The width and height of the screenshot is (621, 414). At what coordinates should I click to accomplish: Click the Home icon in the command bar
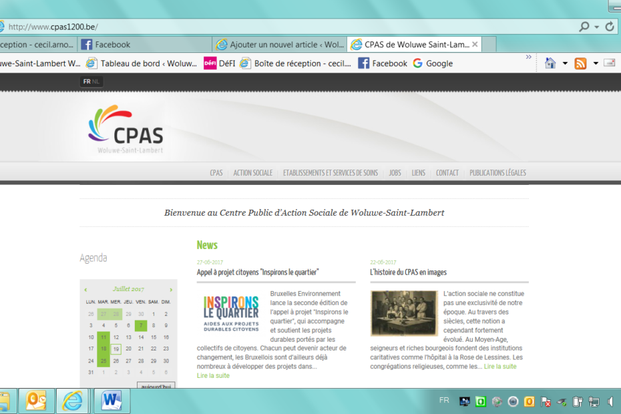[550, 63]
